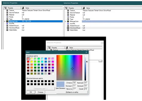142x101 pixels.
Task: Click Отмена cancel button in color dialog
Action: pos(40,92)
